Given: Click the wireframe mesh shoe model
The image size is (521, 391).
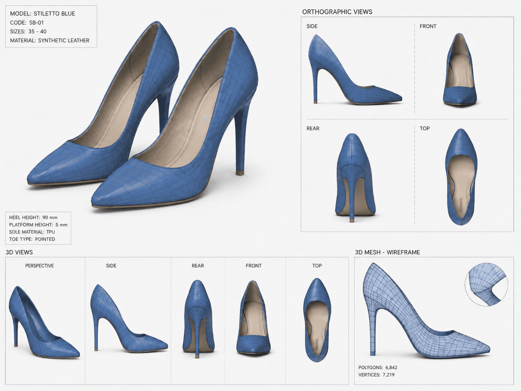Looking at the screenshot, I should pos(426,311).
